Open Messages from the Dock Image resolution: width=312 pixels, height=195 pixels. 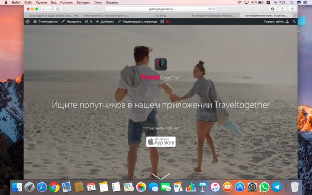(153, 187)
